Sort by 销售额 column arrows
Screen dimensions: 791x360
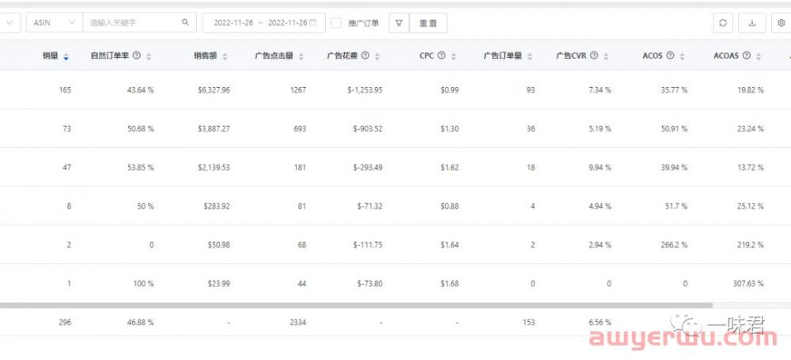(x=225, y=56)
